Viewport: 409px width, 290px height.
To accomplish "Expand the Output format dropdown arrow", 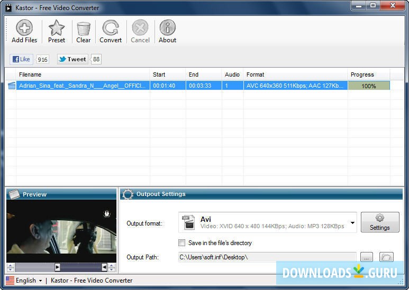I will 352,223.
